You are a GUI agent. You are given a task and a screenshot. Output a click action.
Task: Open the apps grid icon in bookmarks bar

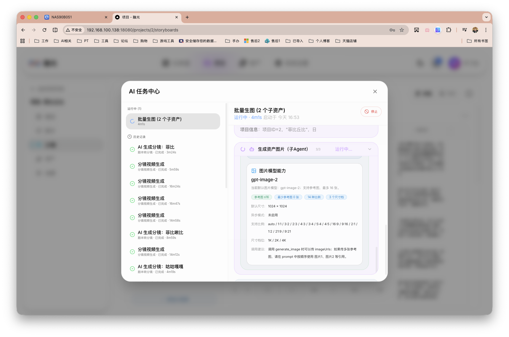pos(23,41)
